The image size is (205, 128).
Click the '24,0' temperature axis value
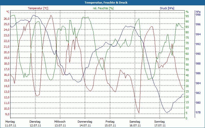click(x=7, y=30)
